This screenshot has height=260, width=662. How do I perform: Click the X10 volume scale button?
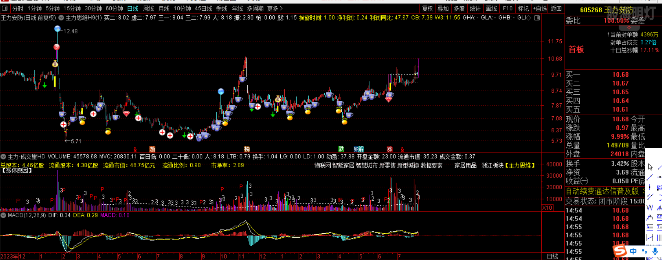547,208
